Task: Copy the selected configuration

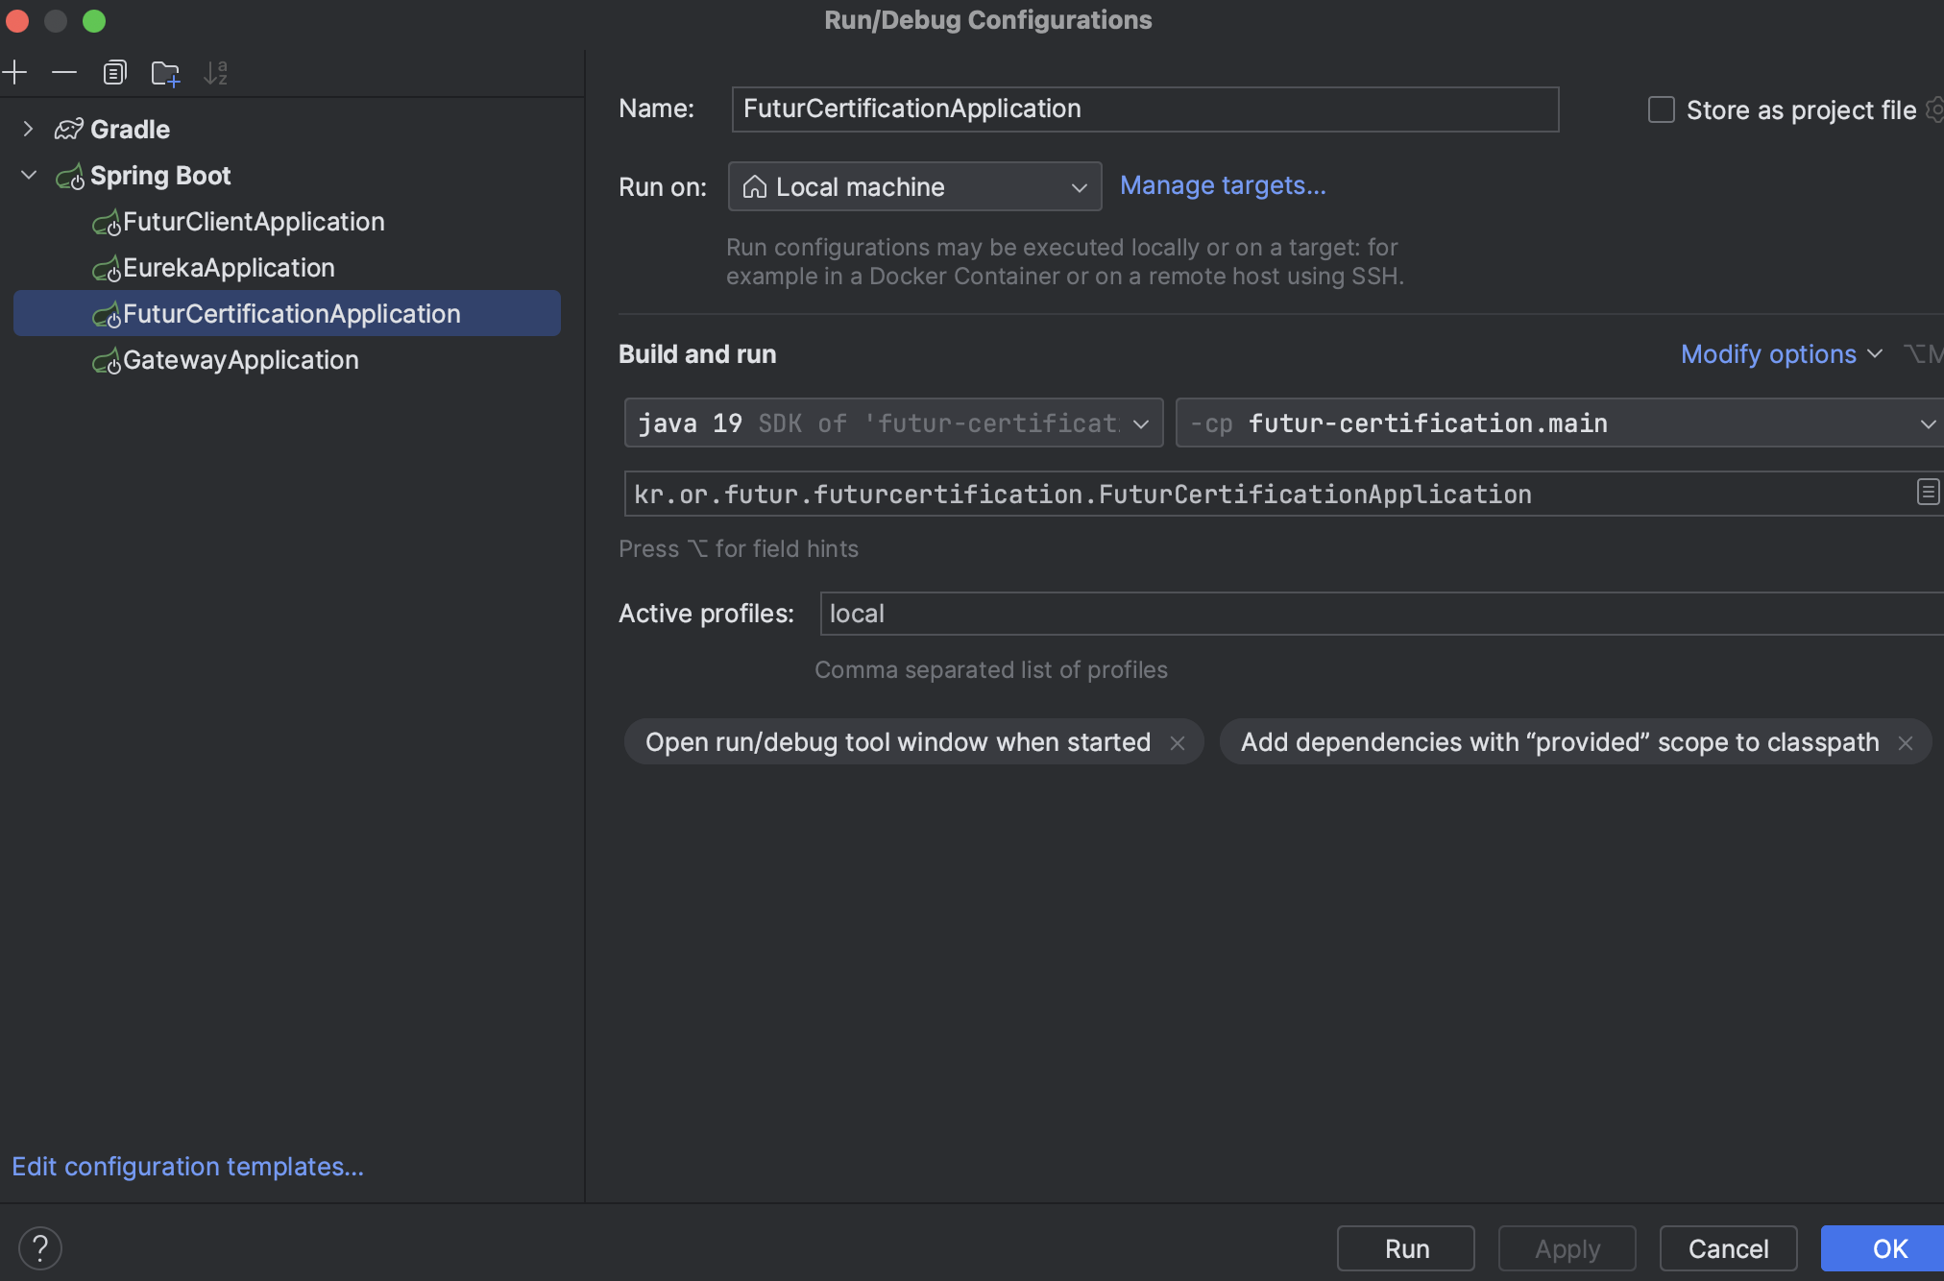Action: point(114,72)
